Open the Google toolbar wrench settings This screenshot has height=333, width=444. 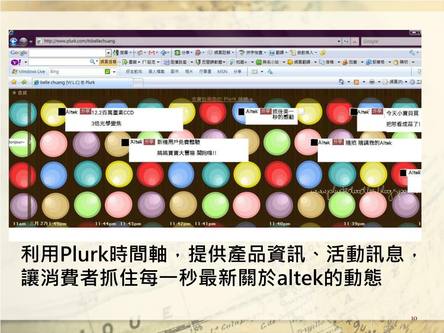coord(412,52)
